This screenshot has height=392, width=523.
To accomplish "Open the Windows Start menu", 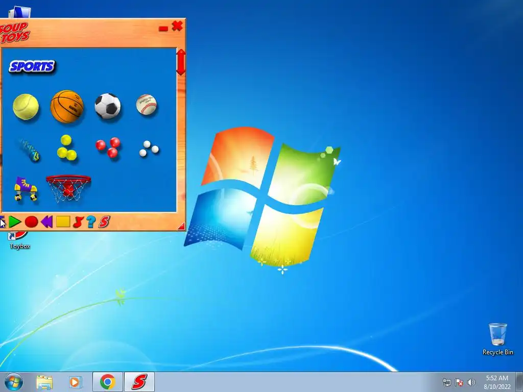I will coord(14,382).
